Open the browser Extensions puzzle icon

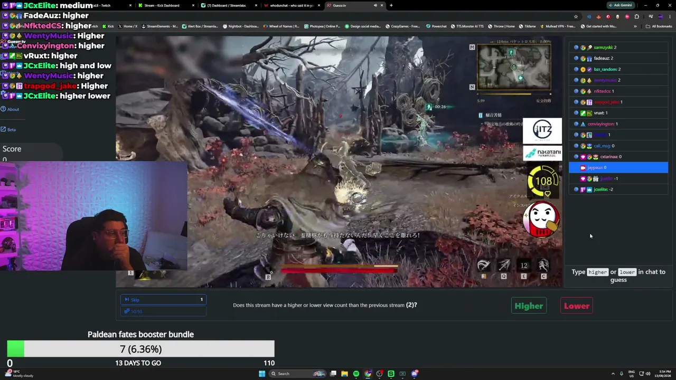636,16
